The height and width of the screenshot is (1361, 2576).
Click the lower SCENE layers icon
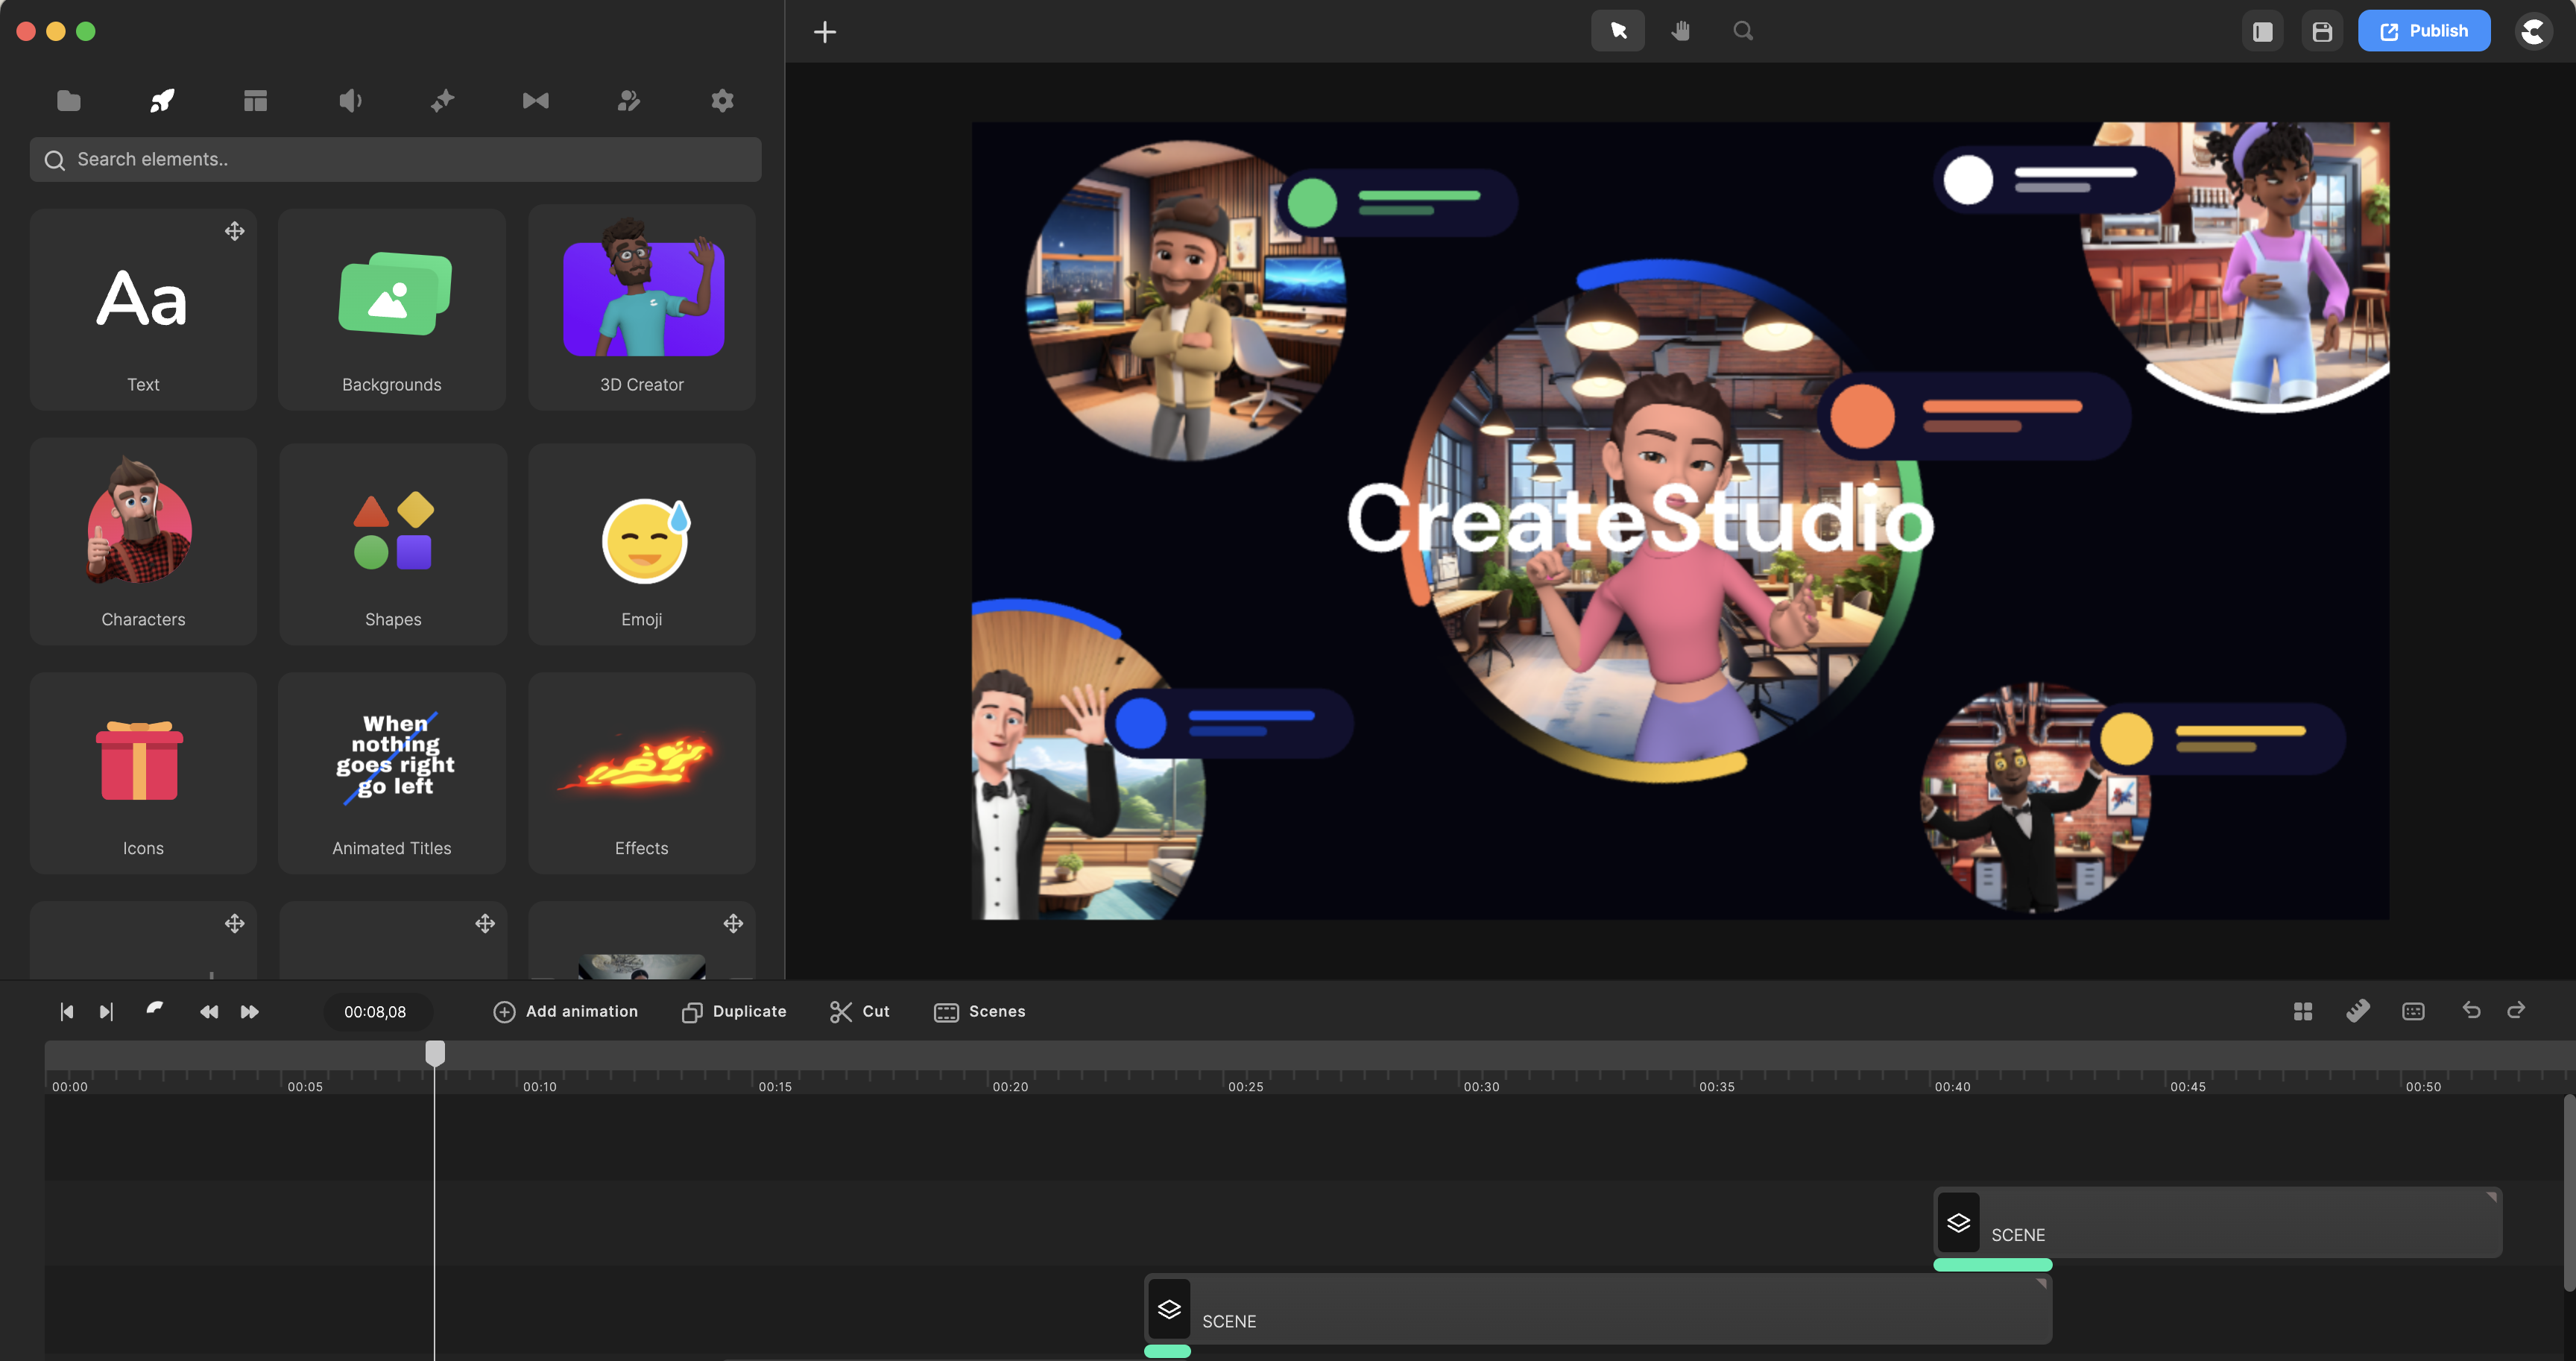click(x=1169, y=1309)
